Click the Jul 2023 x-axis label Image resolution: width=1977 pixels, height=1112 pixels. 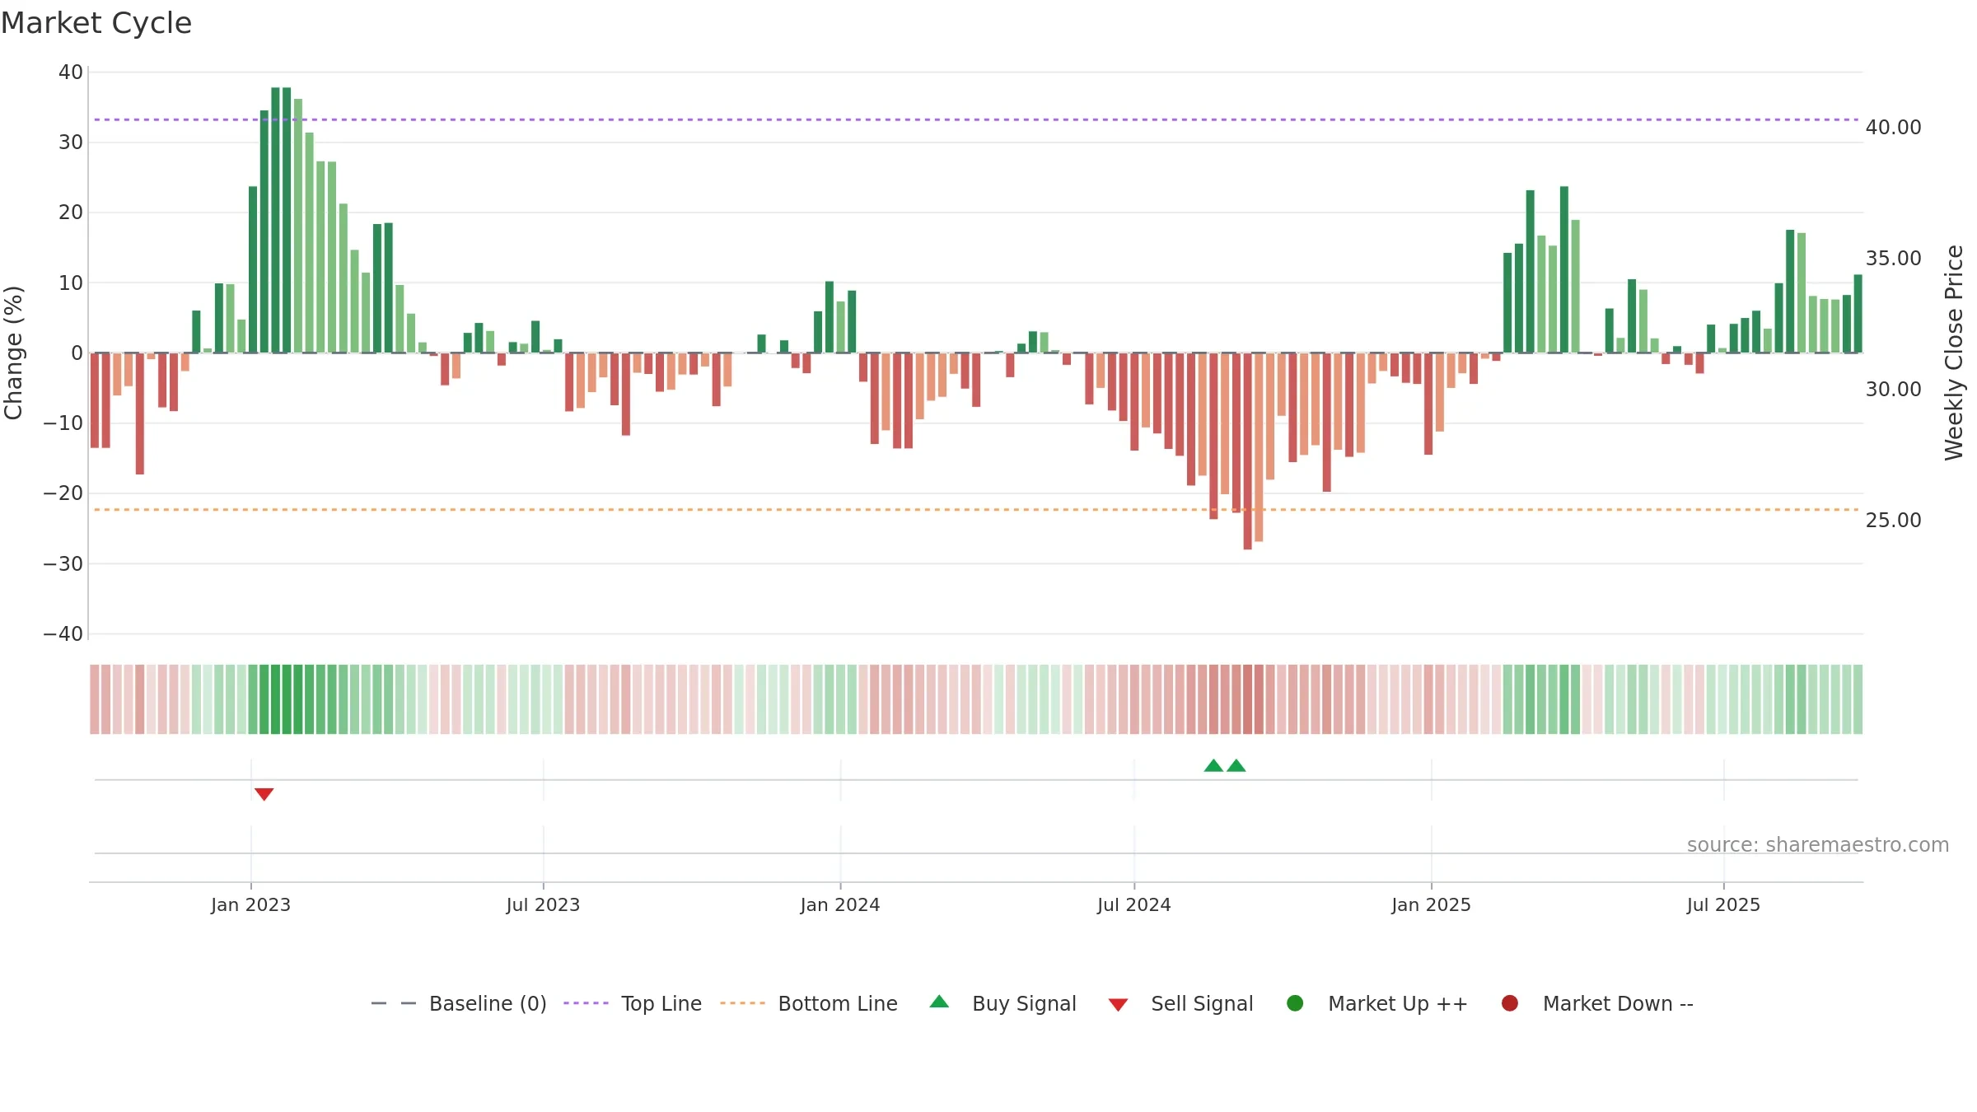[543, 905]
